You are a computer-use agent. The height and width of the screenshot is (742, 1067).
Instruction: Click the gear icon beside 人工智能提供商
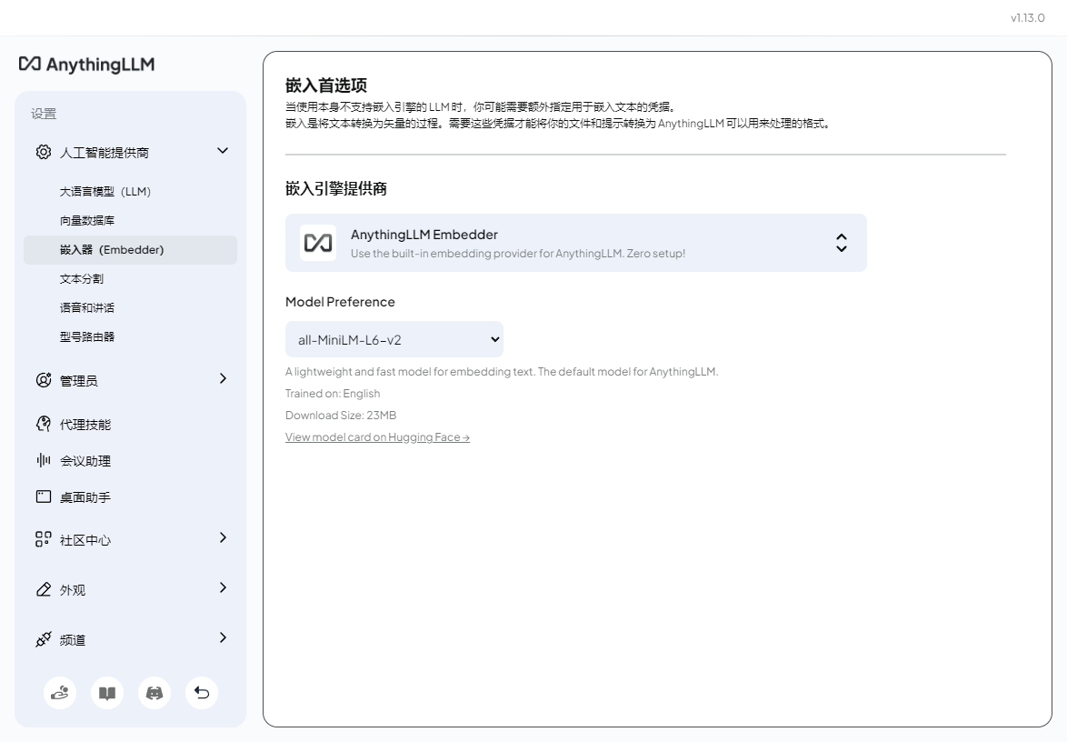44,152
